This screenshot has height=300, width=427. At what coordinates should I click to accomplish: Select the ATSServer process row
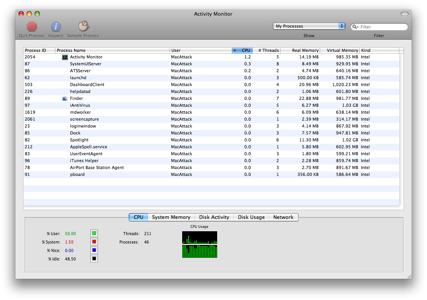[212, 71]
